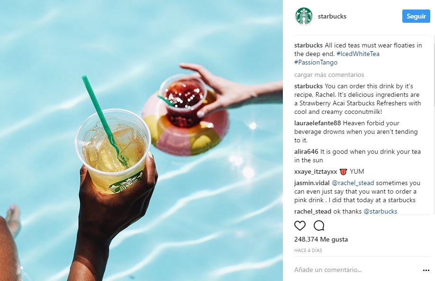The height and width of the screenshot is (281, 435).
Task: Click the Starbucks profile avatar logo
Action: [304, 16]
